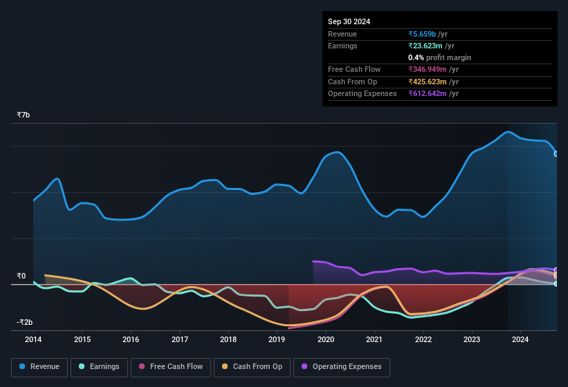
Task: Click the Operating Expenses tooltip label
Action: click(363, 94)
